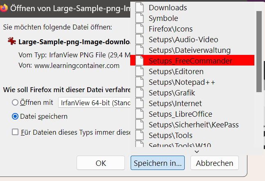
Task: Click the folder list vertical scrollbar
Action: pyautogui.click(x=259, y=51)
